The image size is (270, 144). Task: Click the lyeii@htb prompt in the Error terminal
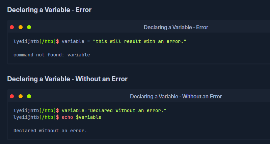point(26,41)
